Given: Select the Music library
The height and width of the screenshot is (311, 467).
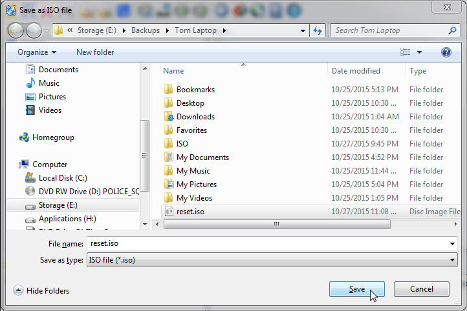Looking at the screenshot, I should (49, 83).
